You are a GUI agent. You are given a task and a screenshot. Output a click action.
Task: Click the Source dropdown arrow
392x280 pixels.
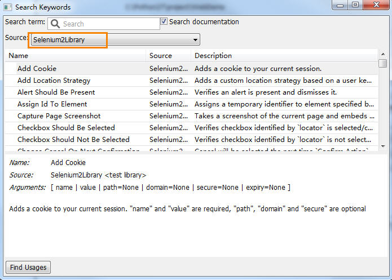pos(195,39)
